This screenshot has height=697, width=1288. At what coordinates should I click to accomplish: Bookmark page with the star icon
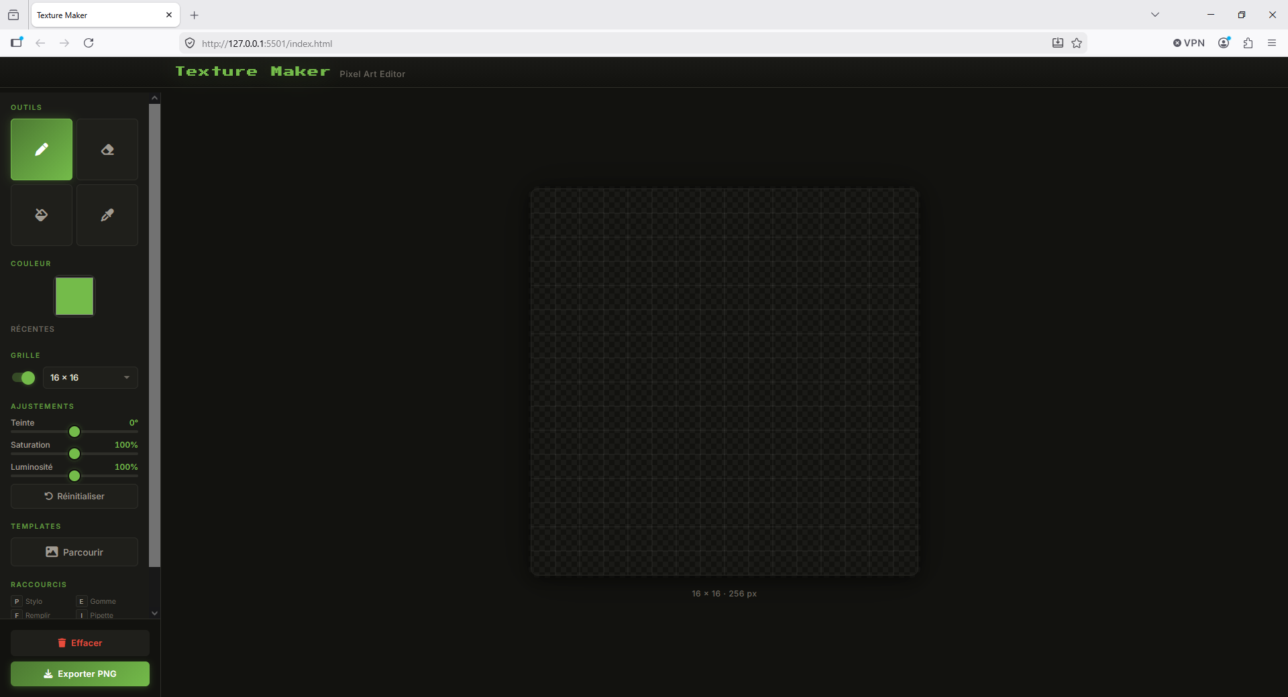click(x=1077, y=43)
